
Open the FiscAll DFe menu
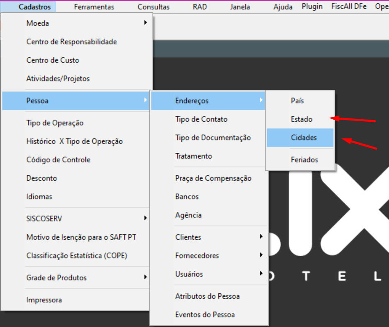pos(349,7)
